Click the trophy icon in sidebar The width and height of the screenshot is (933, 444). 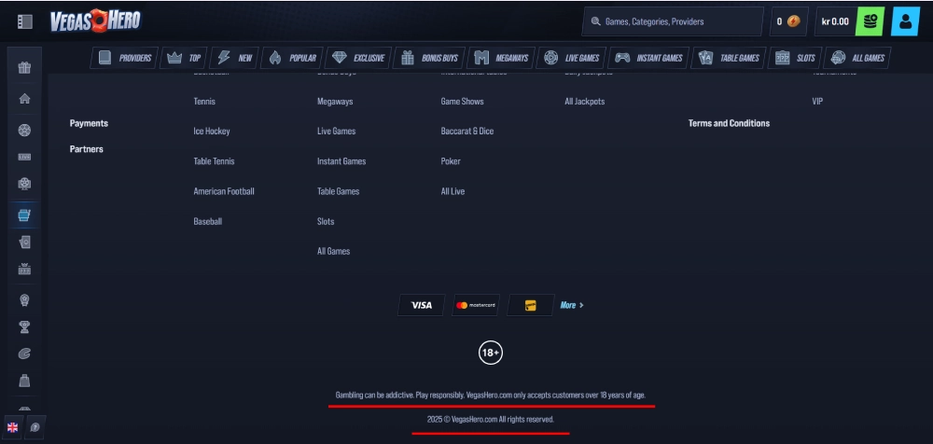point(25,327)
